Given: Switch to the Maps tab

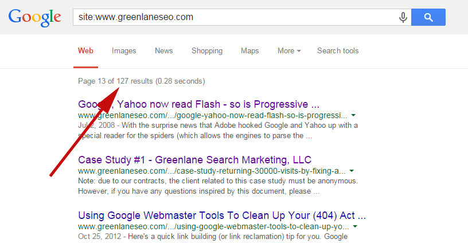Looking at the screenshot, I should [250, 51].
